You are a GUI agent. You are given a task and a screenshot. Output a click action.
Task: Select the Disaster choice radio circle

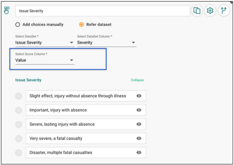click(x=19, y=153)
